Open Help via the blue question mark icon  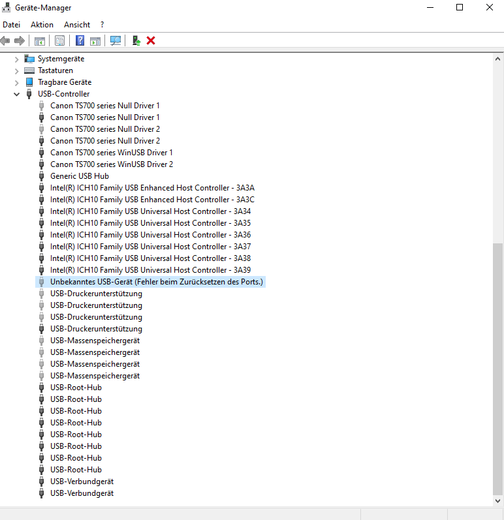click(x=80, y=41)
